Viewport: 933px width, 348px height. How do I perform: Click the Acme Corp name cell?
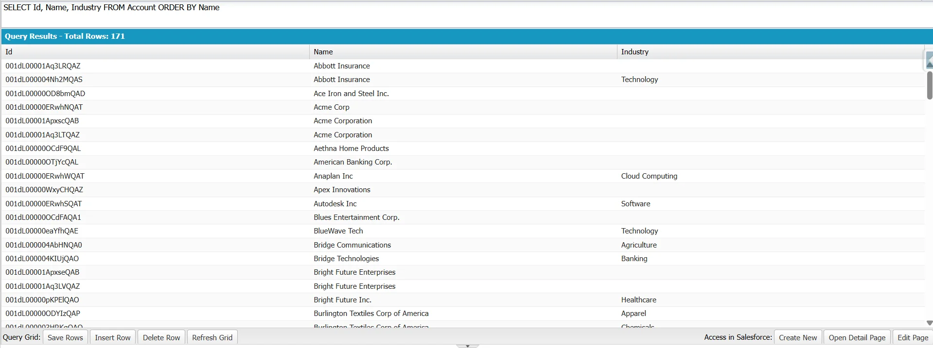[x=463, y=107]
